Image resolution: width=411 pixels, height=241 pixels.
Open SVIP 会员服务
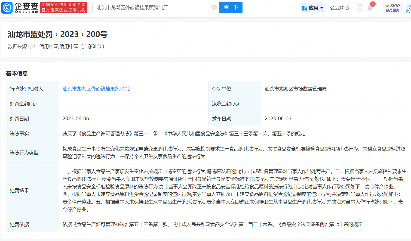(x=392, y=8)
